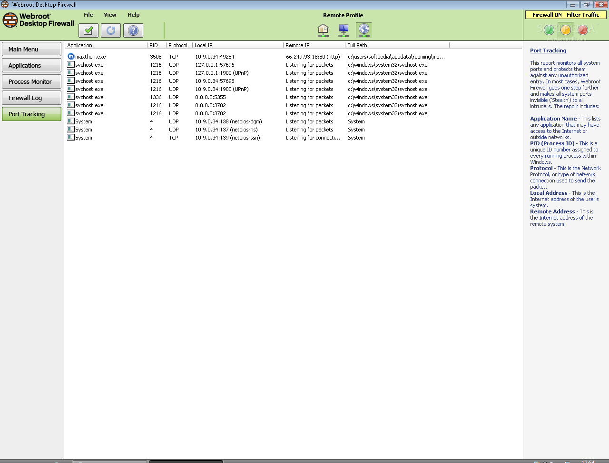Image resolution: width=609 pixels, height=463 pixels.
Task: Click the title bar Webroot app icon
Action: pos(5,4)
